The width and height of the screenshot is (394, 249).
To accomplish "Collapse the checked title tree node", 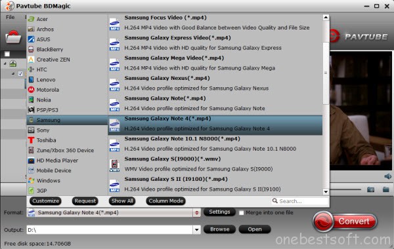I will click(x=13, y=74).
